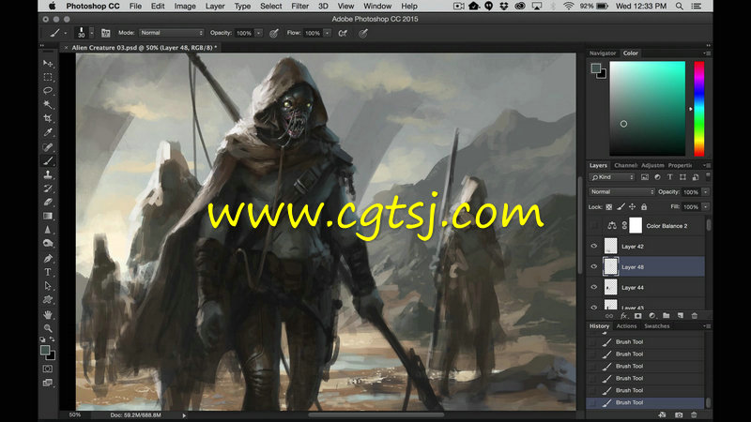The height and width of the screenshot is (422, 751).
Task: Toggle pressure for size button
Action: coord(363,33)
